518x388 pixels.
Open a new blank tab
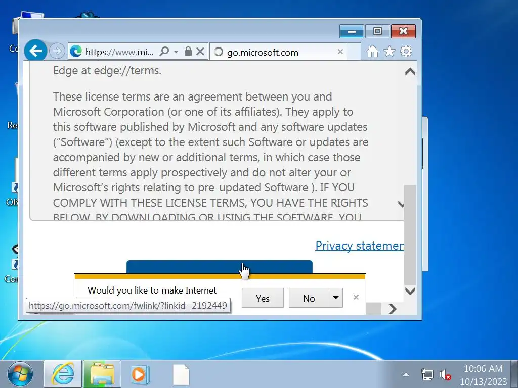pos(354,52)
